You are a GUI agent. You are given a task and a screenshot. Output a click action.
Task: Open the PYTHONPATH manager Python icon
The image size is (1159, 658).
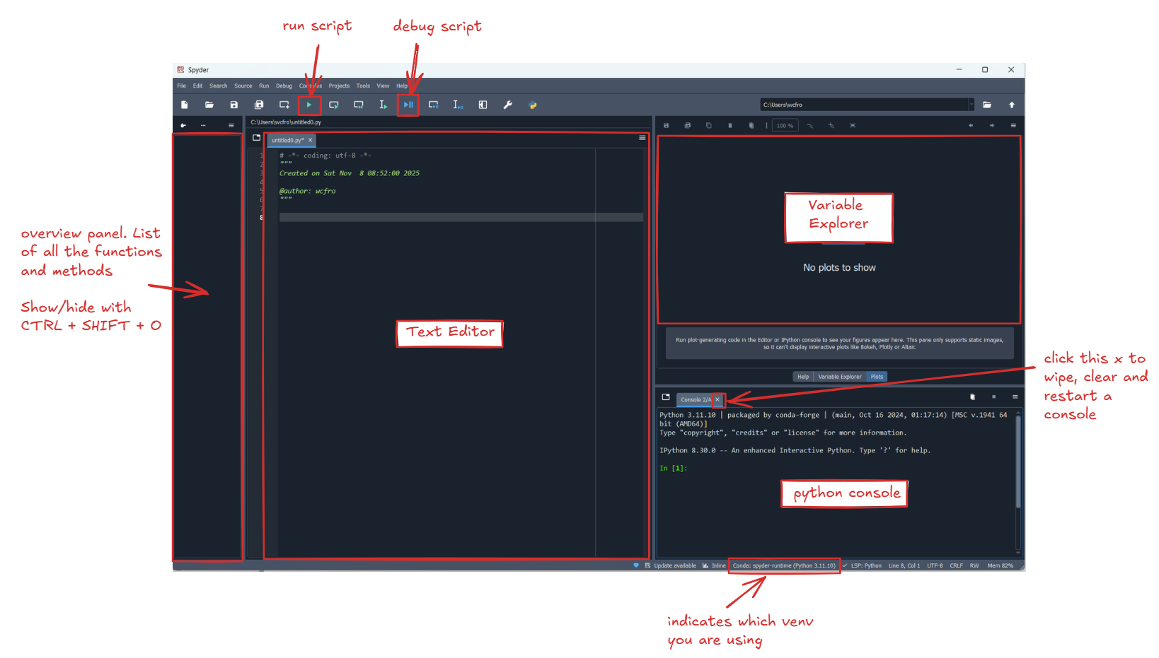(533, 105)
